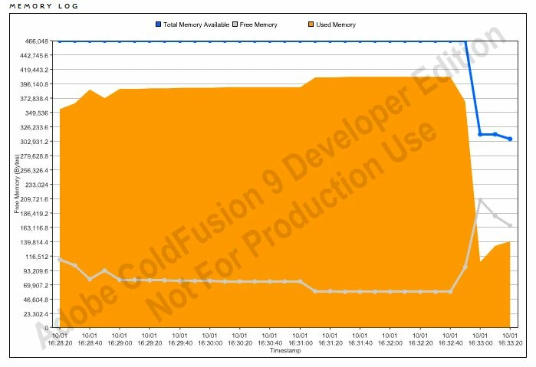The height and width of the screenshot is (367, 536).
Task: Click the 10/01 16:31:40 timestamp label
Action: (360, 339)
